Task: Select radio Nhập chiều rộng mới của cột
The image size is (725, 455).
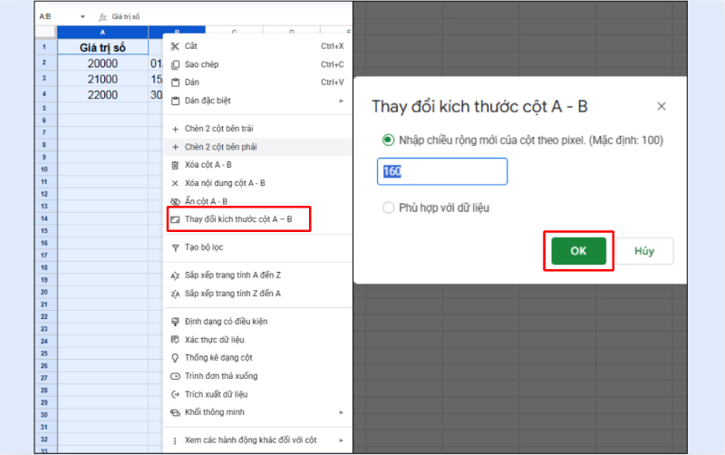Action: pyautogui.click(x=389, y=140)
